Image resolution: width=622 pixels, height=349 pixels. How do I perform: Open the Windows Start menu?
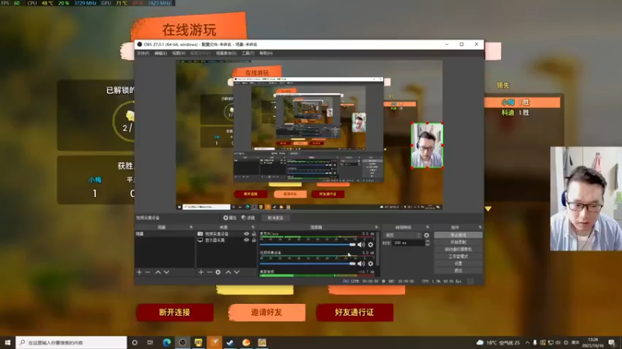coord(8,343)
